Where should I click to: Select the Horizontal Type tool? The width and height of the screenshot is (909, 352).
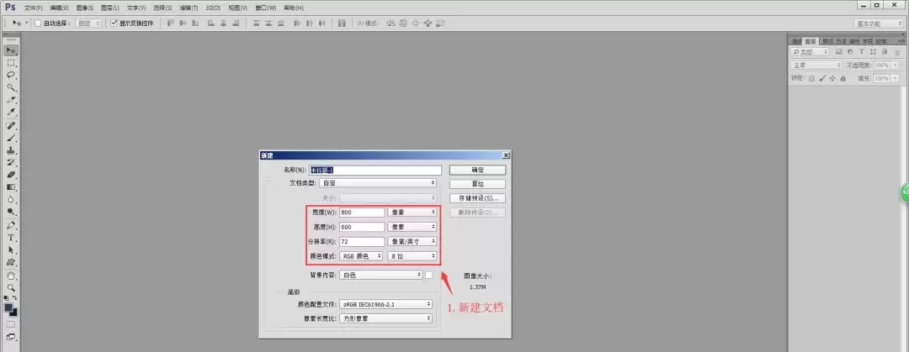tap(11, 238)
